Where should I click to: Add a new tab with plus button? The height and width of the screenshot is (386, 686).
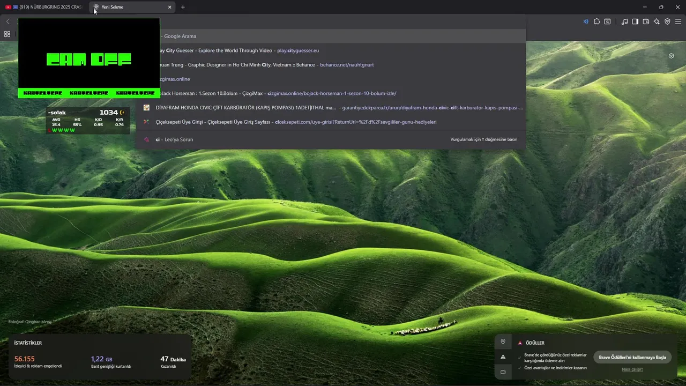click(x=183, y=7)
